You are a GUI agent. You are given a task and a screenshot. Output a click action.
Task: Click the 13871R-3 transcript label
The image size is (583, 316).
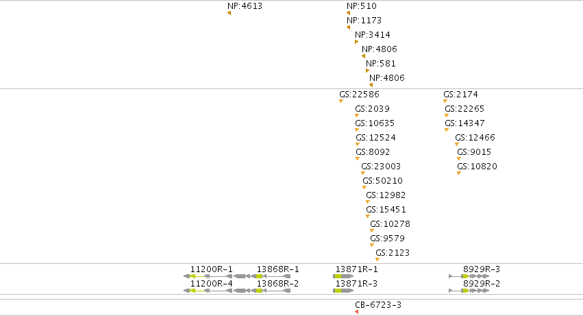click(x=356, y=284)
